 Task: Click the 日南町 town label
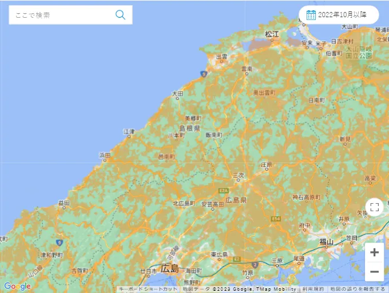point(316,100)
